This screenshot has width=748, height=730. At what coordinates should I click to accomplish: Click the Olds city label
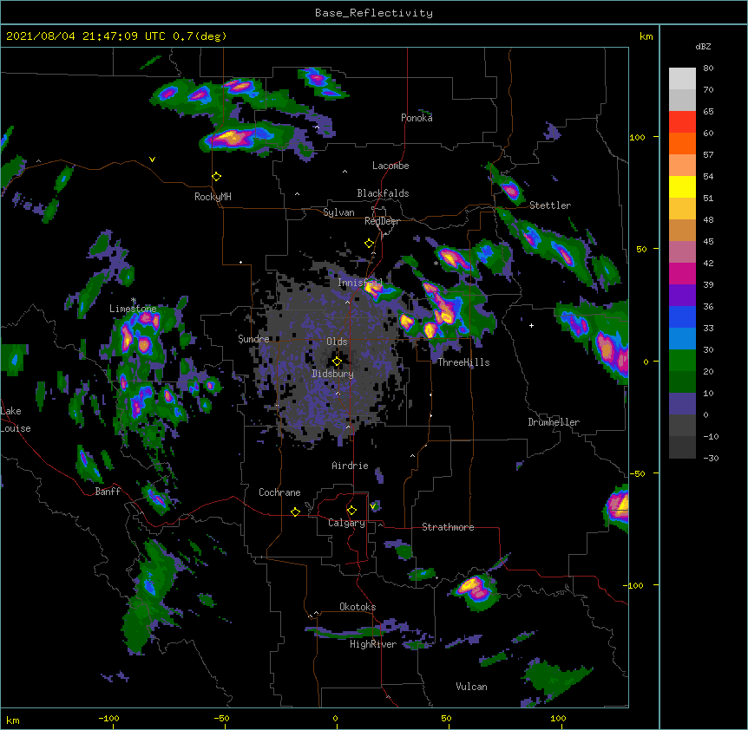337,342
